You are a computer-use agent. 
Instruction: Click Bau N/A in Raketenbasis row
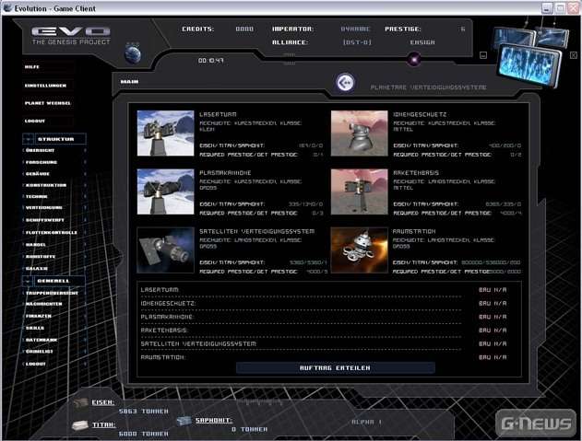pyautogui.click(x=493, y=331)
